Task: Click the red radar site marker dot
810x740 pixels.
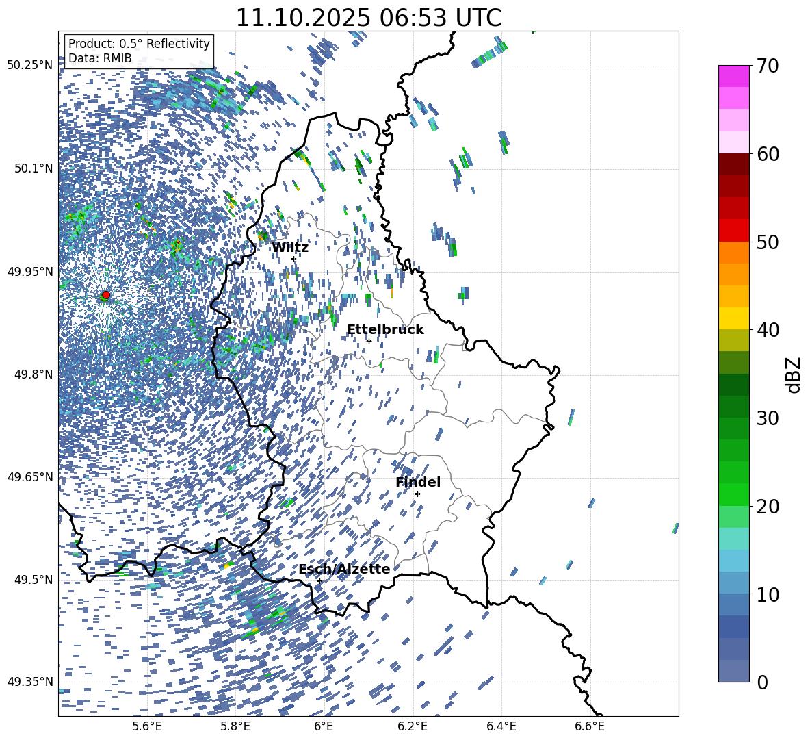Action: [106, 295]
